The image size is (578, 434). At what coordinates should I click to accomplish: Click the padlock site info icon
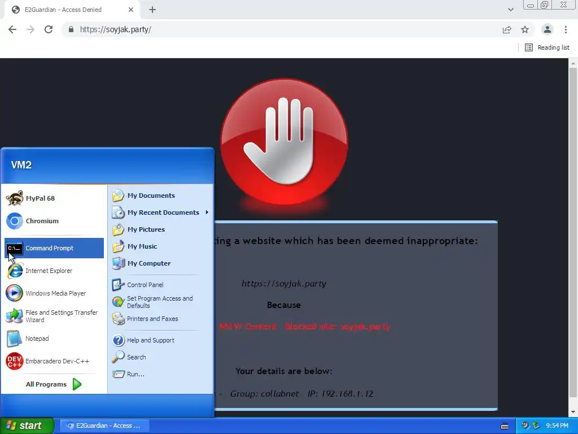pos(71,29)
